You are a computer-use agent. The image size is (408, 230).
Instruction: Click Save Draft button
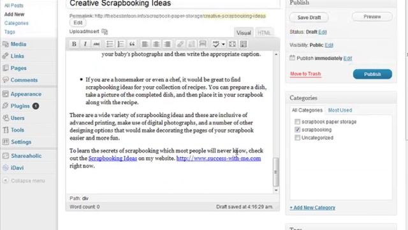(309, 17)
